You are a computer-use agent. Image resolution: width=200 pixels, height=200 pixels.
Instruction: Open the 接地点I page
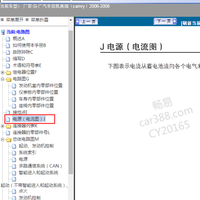20,112
